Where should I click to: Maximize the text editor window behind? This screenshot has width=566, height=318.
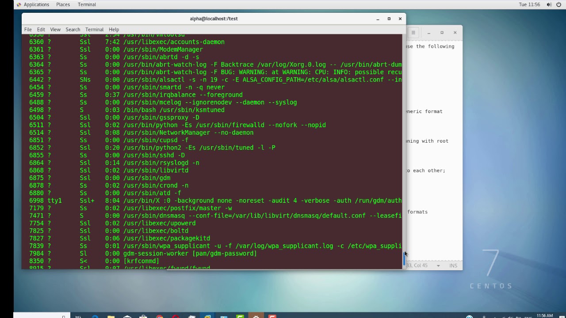[x=442, y=33]
